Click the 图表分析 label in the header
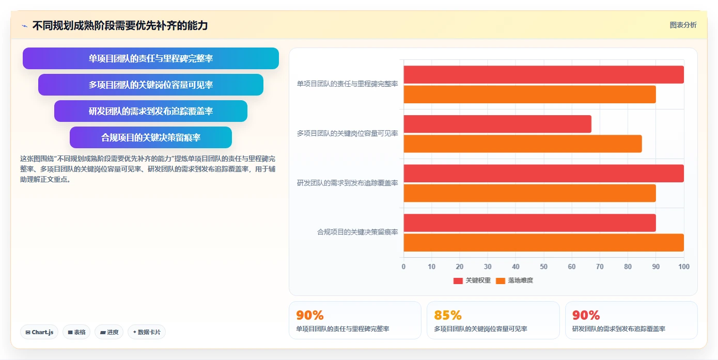 coord(683,25)
